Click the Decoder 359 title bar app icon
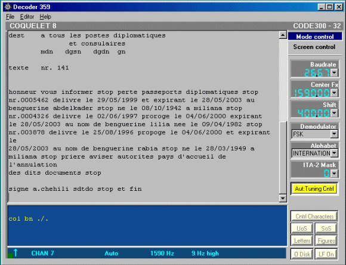346x265 pixels. [x=8, y=7]
